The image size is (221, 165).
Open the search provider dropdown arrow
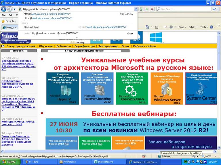[218, 9]
